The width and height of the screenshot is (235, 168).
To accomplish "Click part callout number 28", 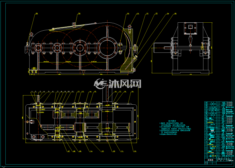I will pyautogui.click(x=37, y=13).
